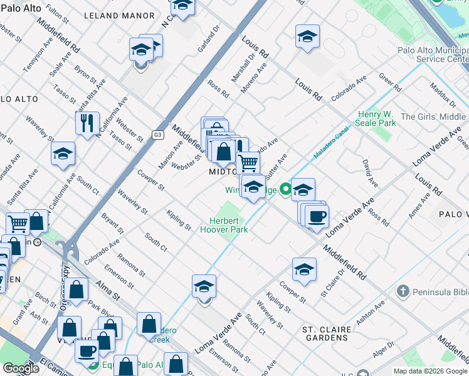Select the David Ave street label
This screenshot has width=469, height=376.
pyautogui.click(x=370, y=174)
